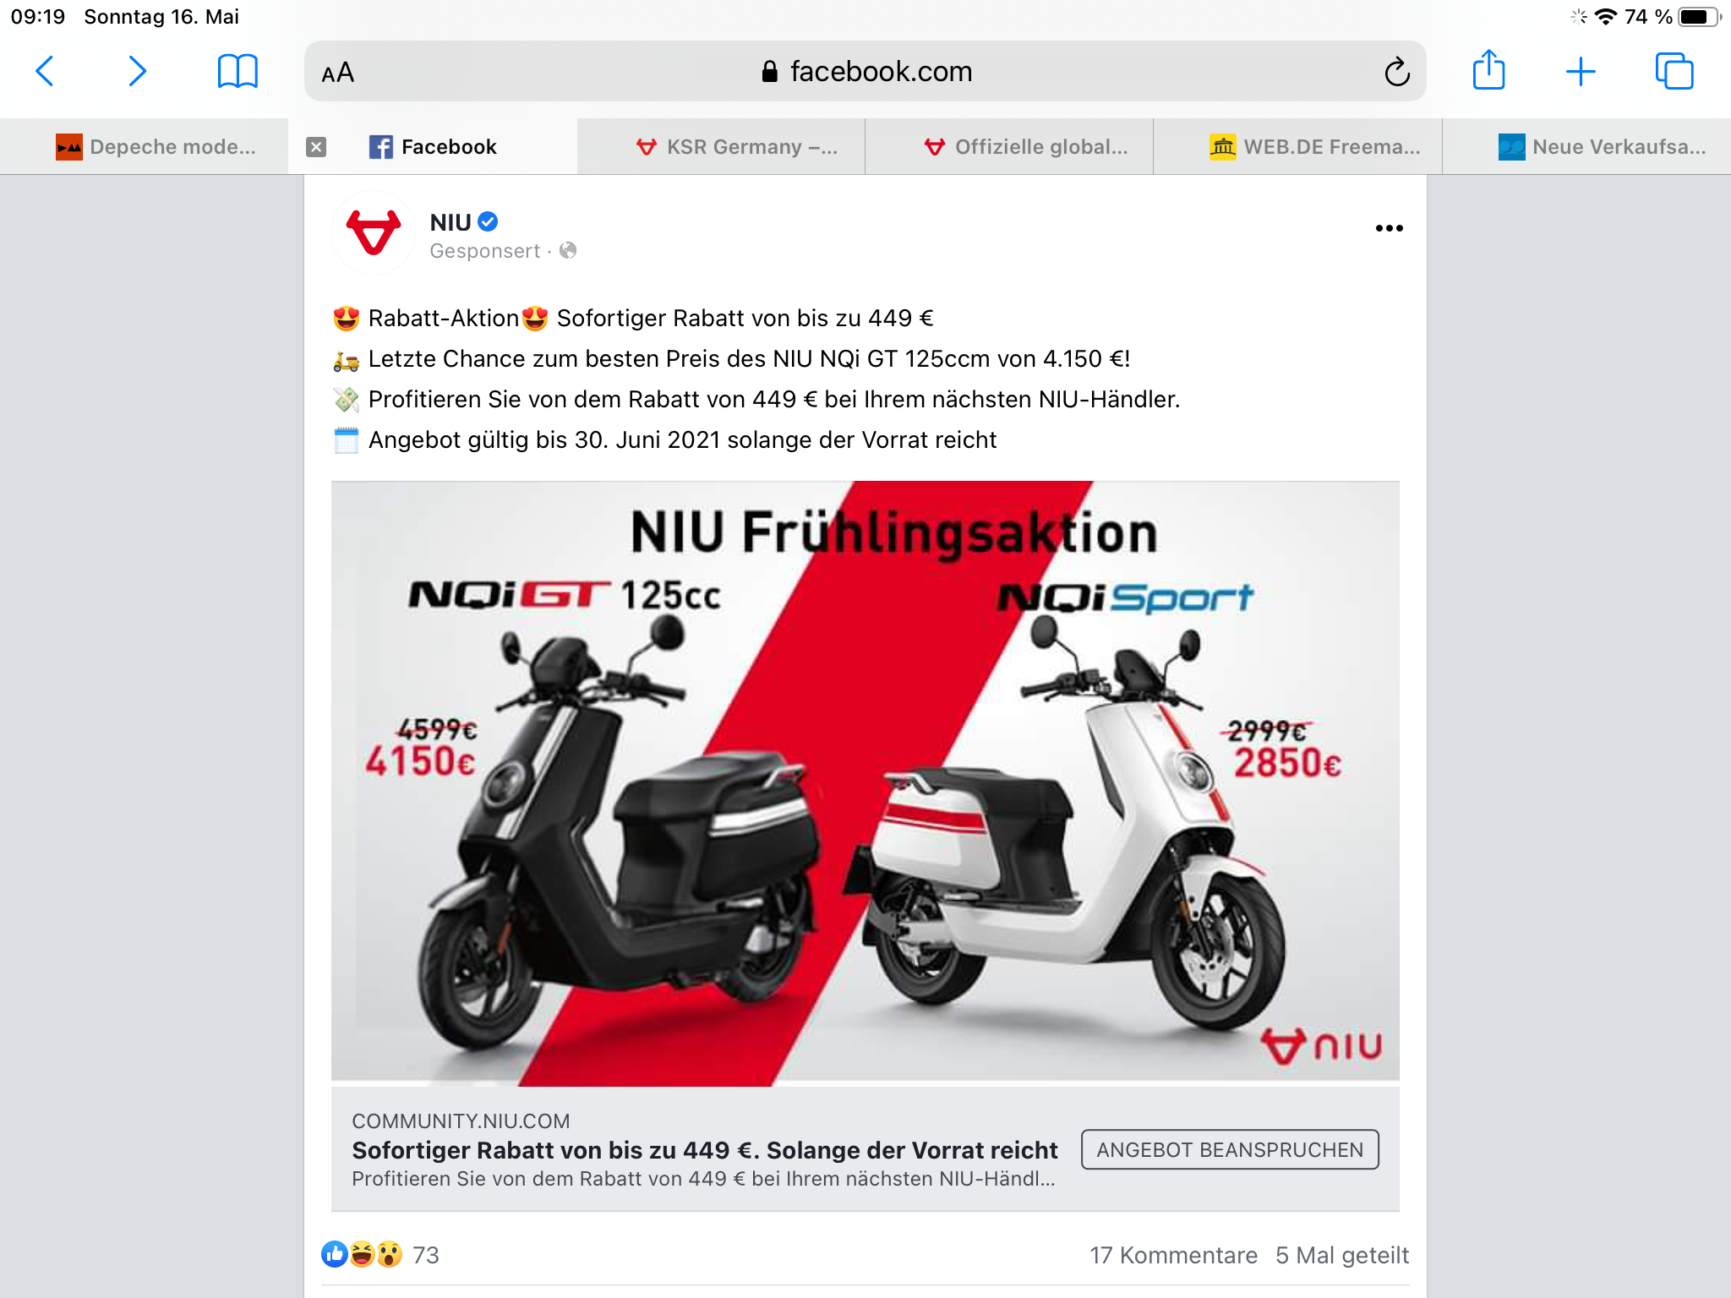The image size is (1731, 1298).
Task: Click the ANGEBOT BEANSPRUCHEN button
Action: (1230, 1150)
